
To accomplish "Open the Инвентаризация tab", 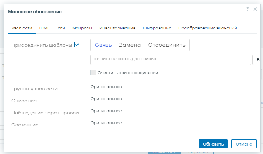I will pyautogui.click(x=117, y=28).
